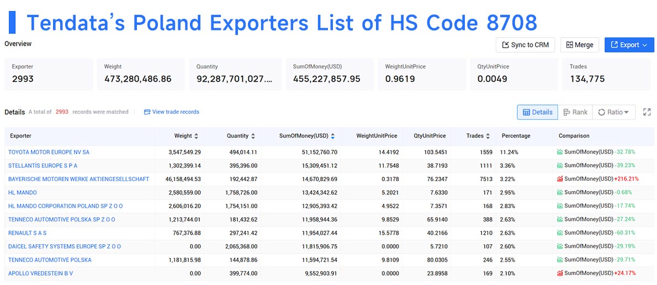Sort by Trades column arrows
The height and width of the screenshot is (285, 657).
click(488, 136)
